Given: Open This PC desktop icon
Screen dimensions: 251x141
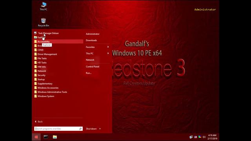Looking at the screenshot, I should 44,6.
